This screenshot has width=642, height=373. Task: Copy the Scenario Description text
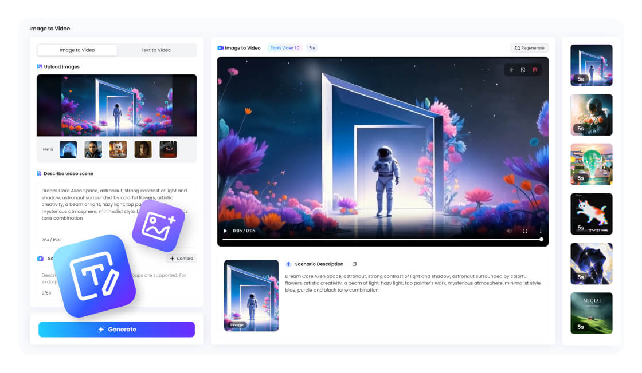354,264
